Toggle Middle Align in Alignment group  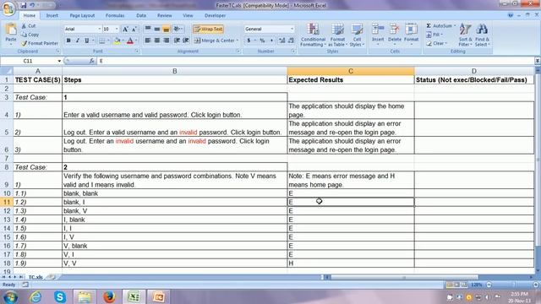coord(157,30)
